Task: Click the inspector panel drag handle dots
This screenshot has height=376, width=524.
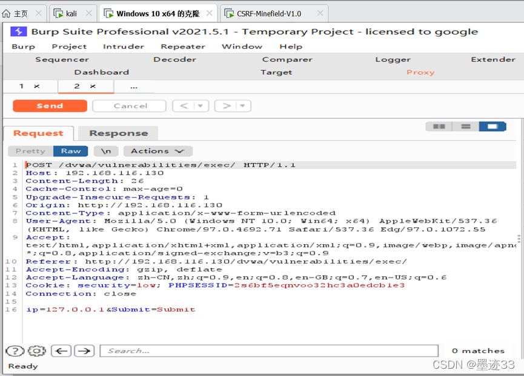Action: click(519, 238)
